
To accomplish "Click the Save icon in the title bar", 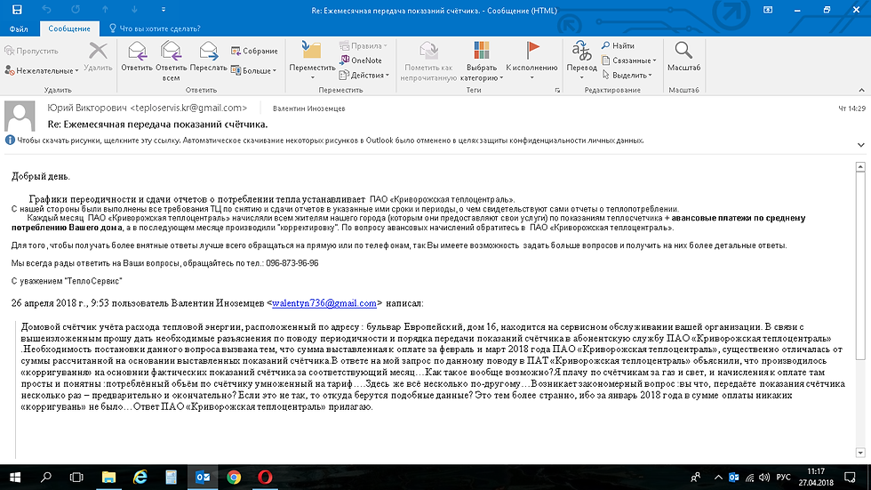I will coord(17,10).
